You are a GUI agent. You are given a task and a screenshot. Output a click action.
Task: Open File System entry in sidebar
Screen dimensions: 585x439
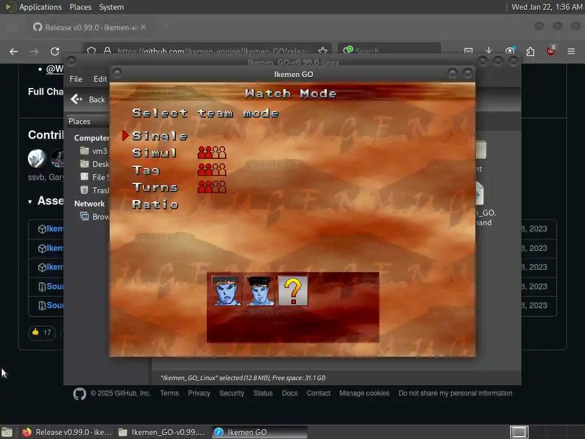pos(94,177)
